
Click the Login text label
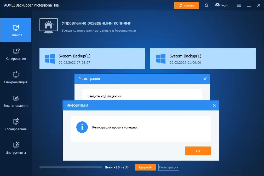click(224, 5)
